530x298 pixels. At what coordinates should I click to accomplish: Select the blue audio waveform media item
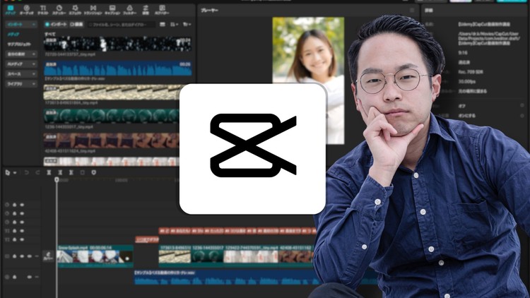pyautogui.click(x=117, y=68)
